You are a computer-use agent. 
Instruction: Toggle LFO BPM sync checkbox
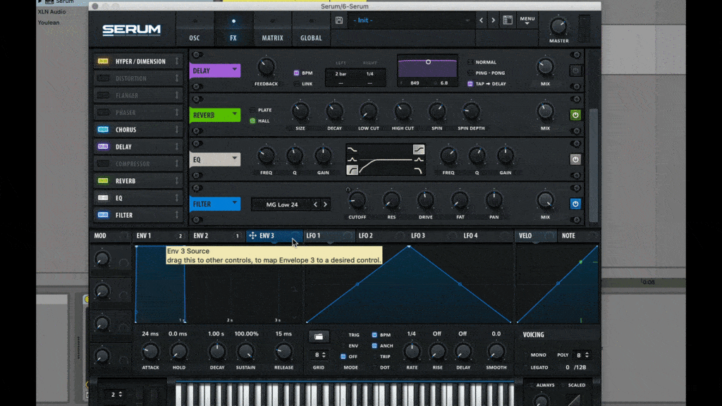pyautogui.click(x=374, y=335)
